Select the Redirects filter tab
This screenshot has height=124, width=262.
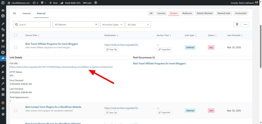(187, 13)
